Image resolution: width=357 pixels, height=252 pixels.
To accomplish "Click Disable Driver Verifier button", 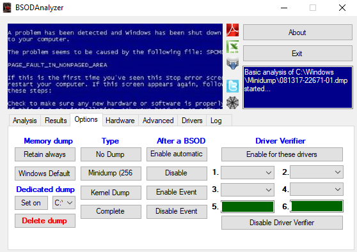I will click(x=282, y=223).
